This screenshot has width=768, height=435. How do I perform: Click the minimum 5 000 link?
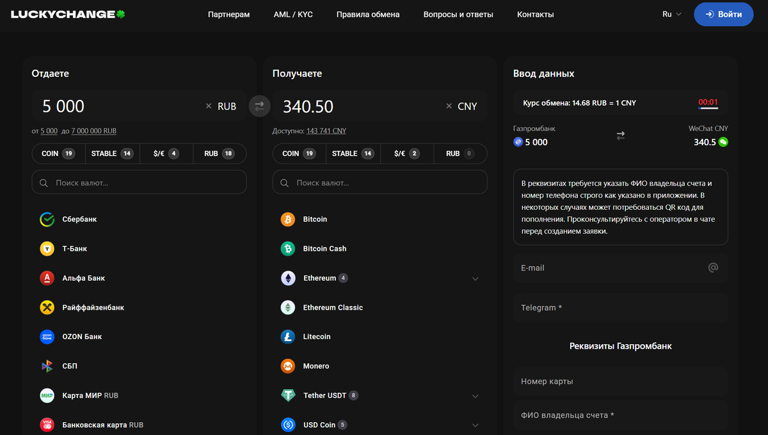coord(49,130)
